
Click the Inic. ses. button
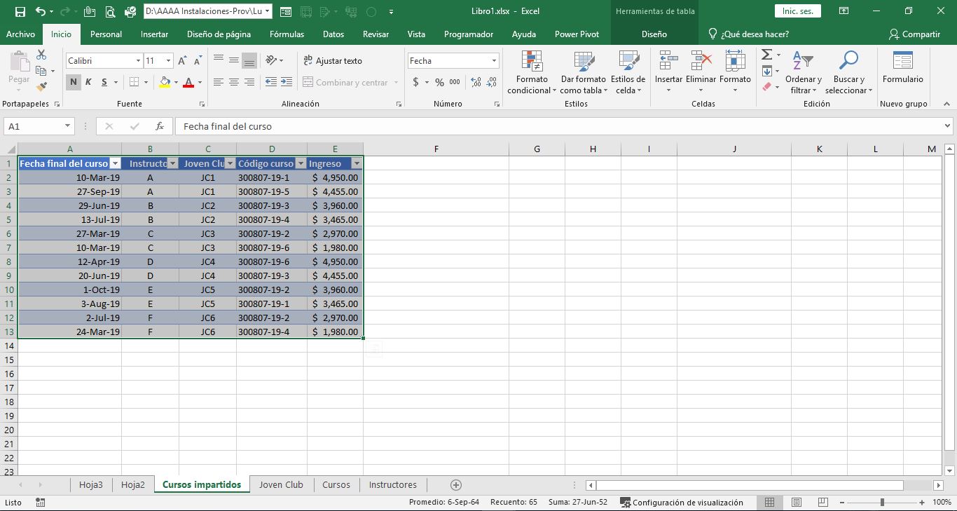797,11
